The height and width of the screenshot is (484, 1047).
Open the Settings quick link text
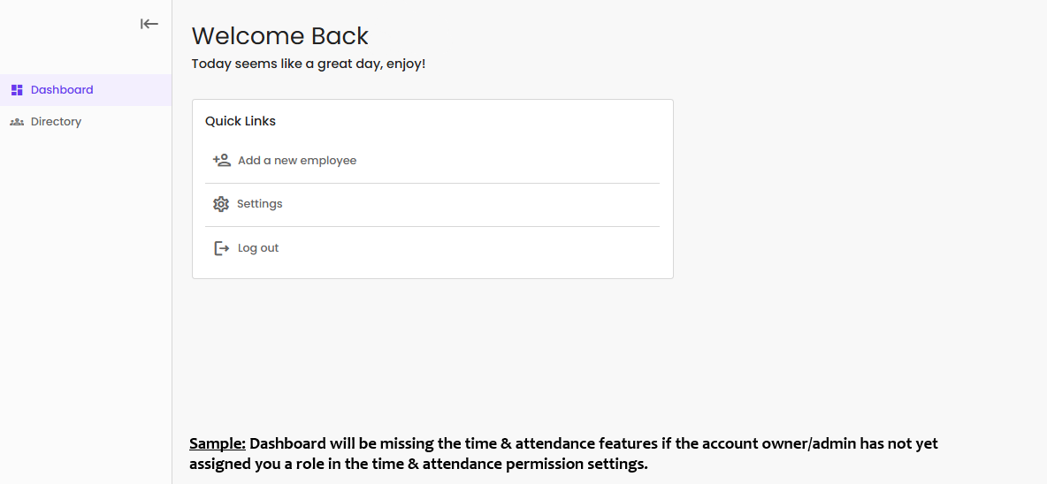tap(260, 204)
